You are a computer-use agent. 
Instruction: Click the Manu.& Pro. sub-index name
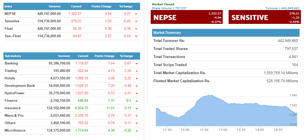14,115
